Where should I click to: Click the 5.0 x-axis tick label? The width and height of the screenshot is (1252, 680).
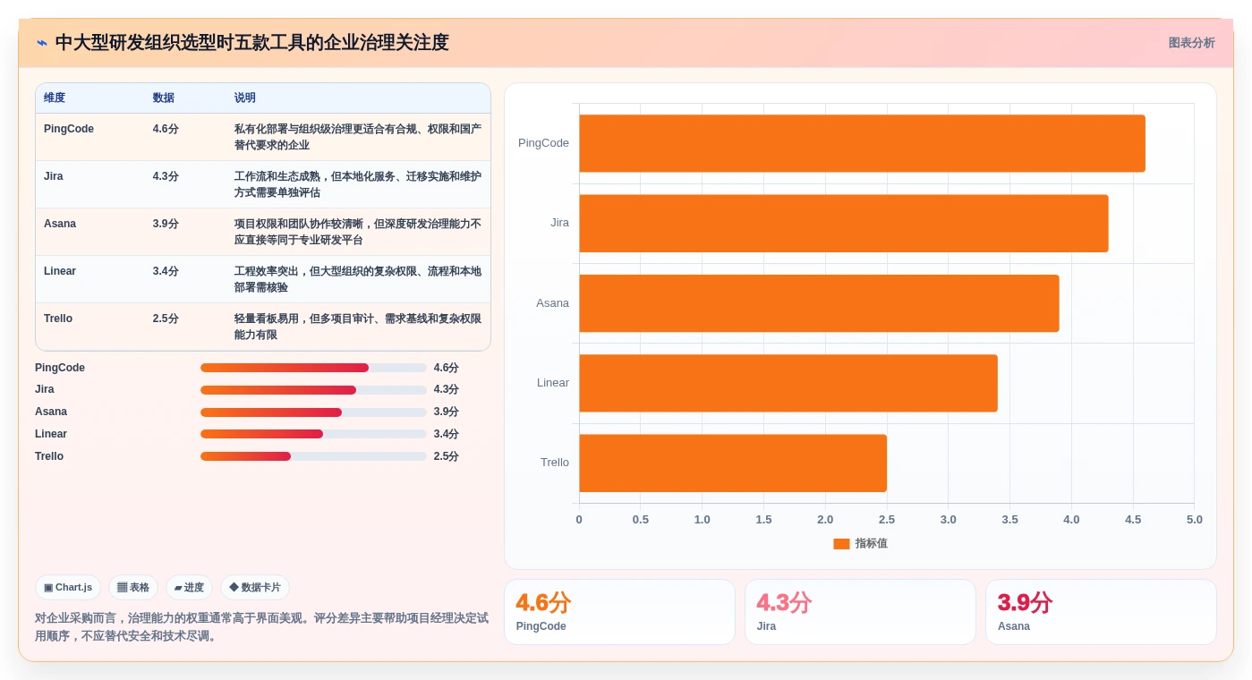pyautogui.click(x=1195, y=520)
